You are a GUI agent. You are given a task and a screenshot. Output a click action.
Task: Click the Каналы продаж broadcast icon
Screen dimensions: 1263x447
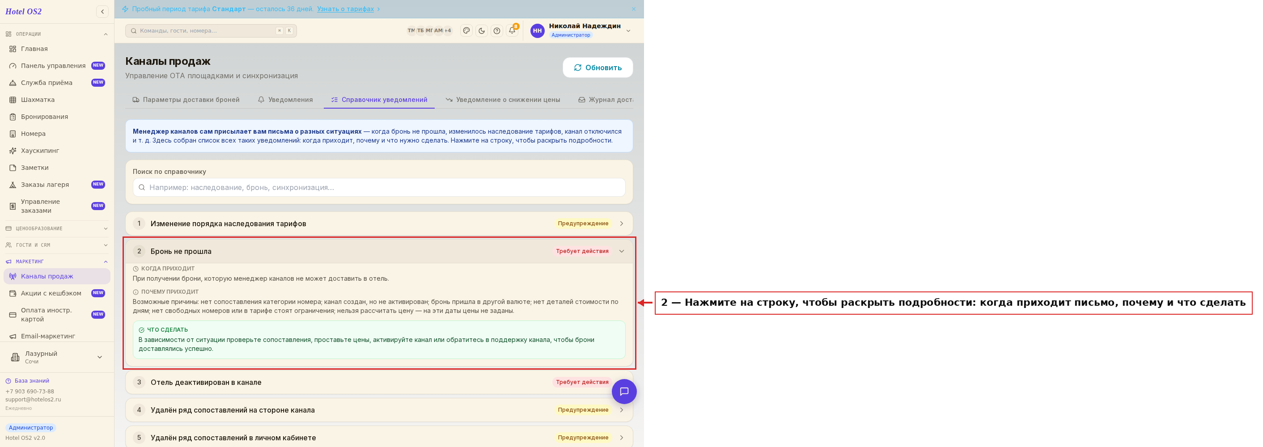pyautogui.click(x=13, y=276)
